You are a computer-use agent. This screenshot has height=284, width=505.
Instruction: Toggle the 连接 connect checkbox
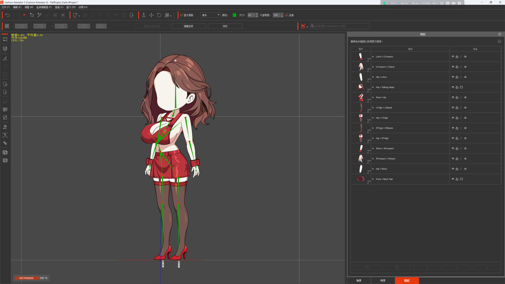coord(287,15)
